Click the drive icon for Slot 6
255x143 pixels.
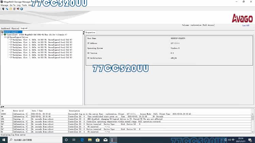pyautogui.click(x=11, y=55)
